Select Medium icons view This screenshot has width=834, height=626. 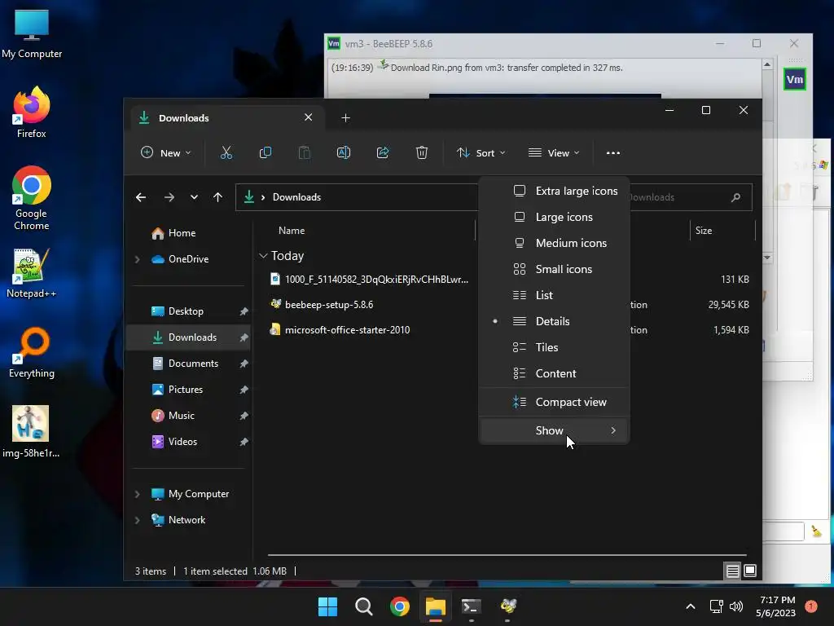coord(555,243)
